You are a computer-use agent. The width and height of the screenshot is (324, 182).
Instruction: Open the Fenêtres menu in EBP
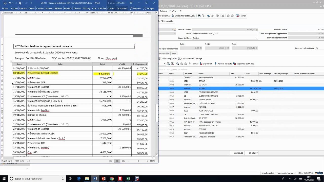(173, 11)
